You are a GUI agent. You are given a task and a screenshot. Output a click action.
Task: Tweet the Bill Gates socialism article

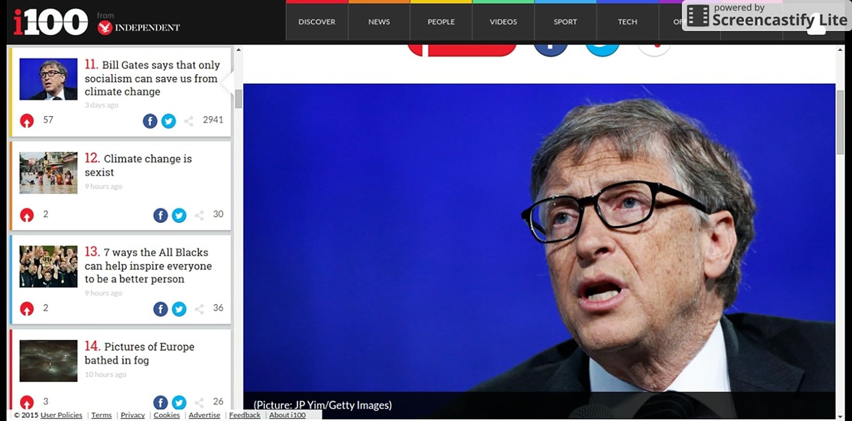[x=169, y=121]
